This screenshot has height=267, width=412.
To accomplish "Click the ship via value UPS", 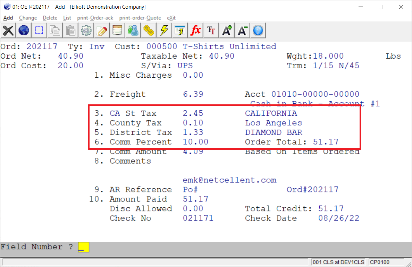I will pos(185,66).
